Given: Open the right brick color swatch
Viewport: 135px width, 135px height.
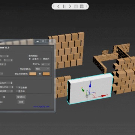Looking at the screenshot, I should point(46,74).
